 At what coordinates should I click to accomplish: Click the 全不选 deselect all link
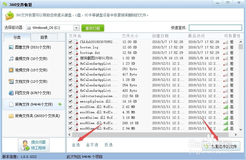92,145
